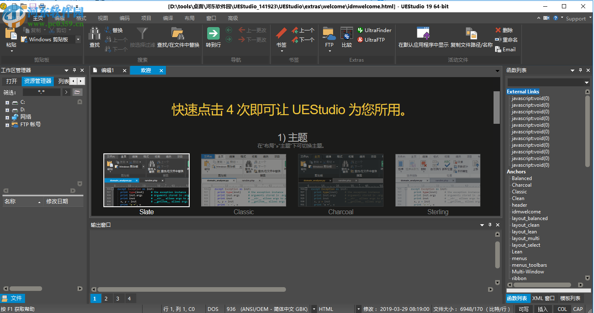Toggle 插入 insert mode in status bar
This screenshot has width=594, height=313.
click(x=543, y=309)
